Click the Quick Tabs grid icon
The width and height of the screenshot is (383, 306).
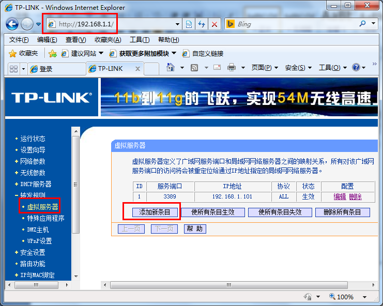coord(13,69)
